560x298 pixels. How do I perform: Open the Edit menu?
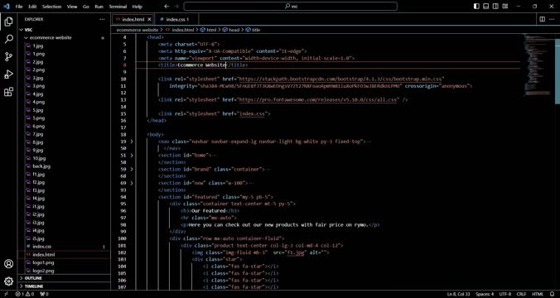[32, 7]
